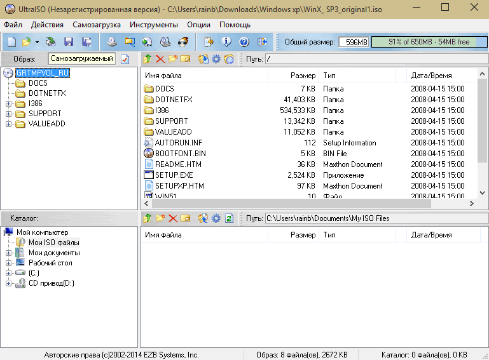Click red X delete in catalog toolbar
489x360 pixels.
click(x=173, y=218)
